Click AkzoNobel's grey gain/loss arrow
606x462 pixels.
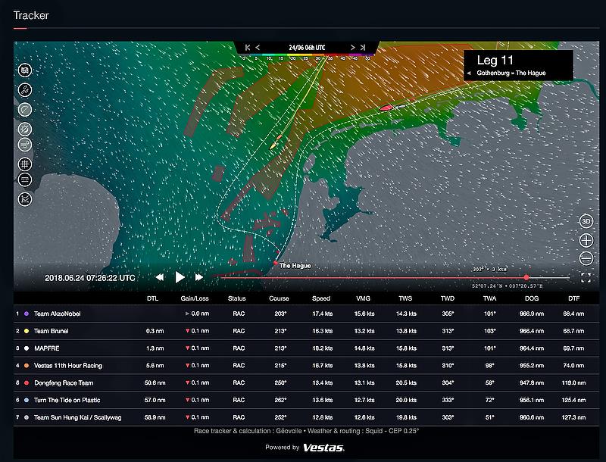click(187, 314)
